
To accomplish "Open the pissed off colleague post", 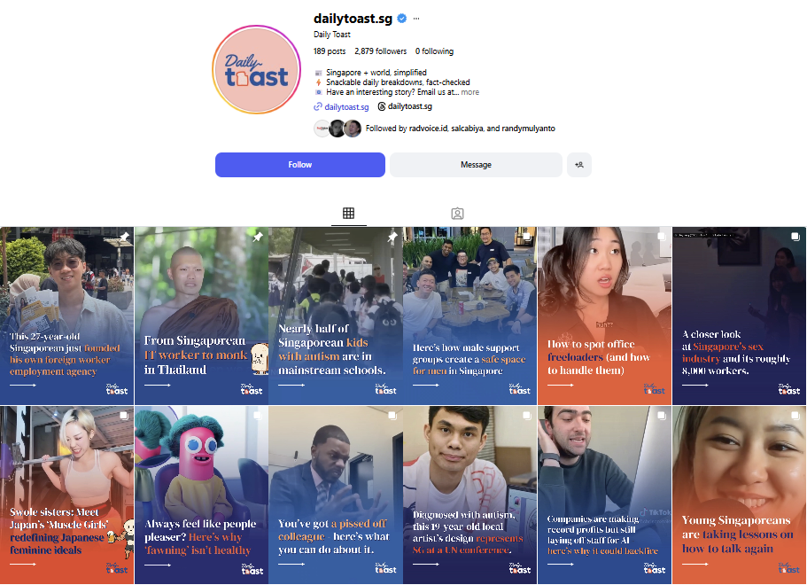I will 336,495.
